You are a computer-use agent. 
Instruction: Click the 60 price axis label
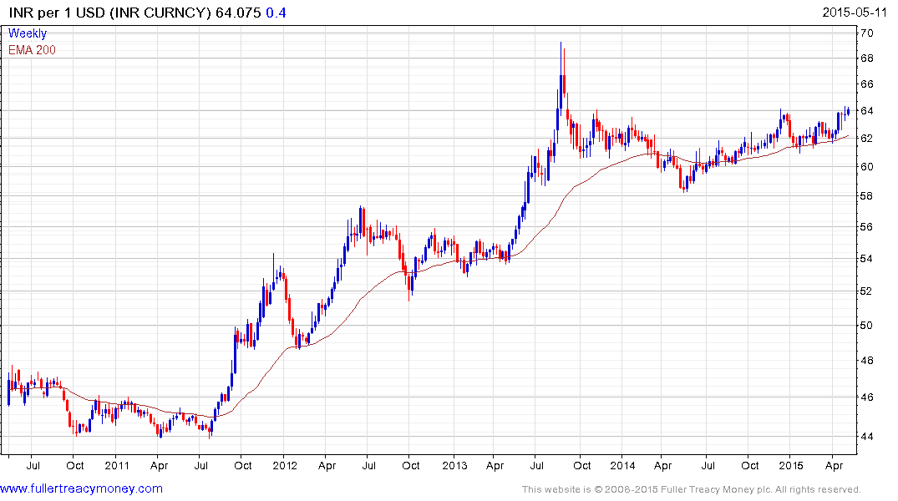pyautogui.click(x=866, y=167)
